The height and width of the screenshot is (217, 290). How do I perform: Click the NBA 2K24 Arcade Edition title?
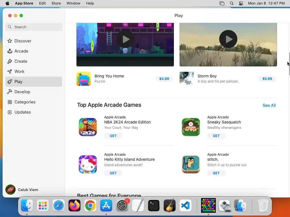(127, 122)
